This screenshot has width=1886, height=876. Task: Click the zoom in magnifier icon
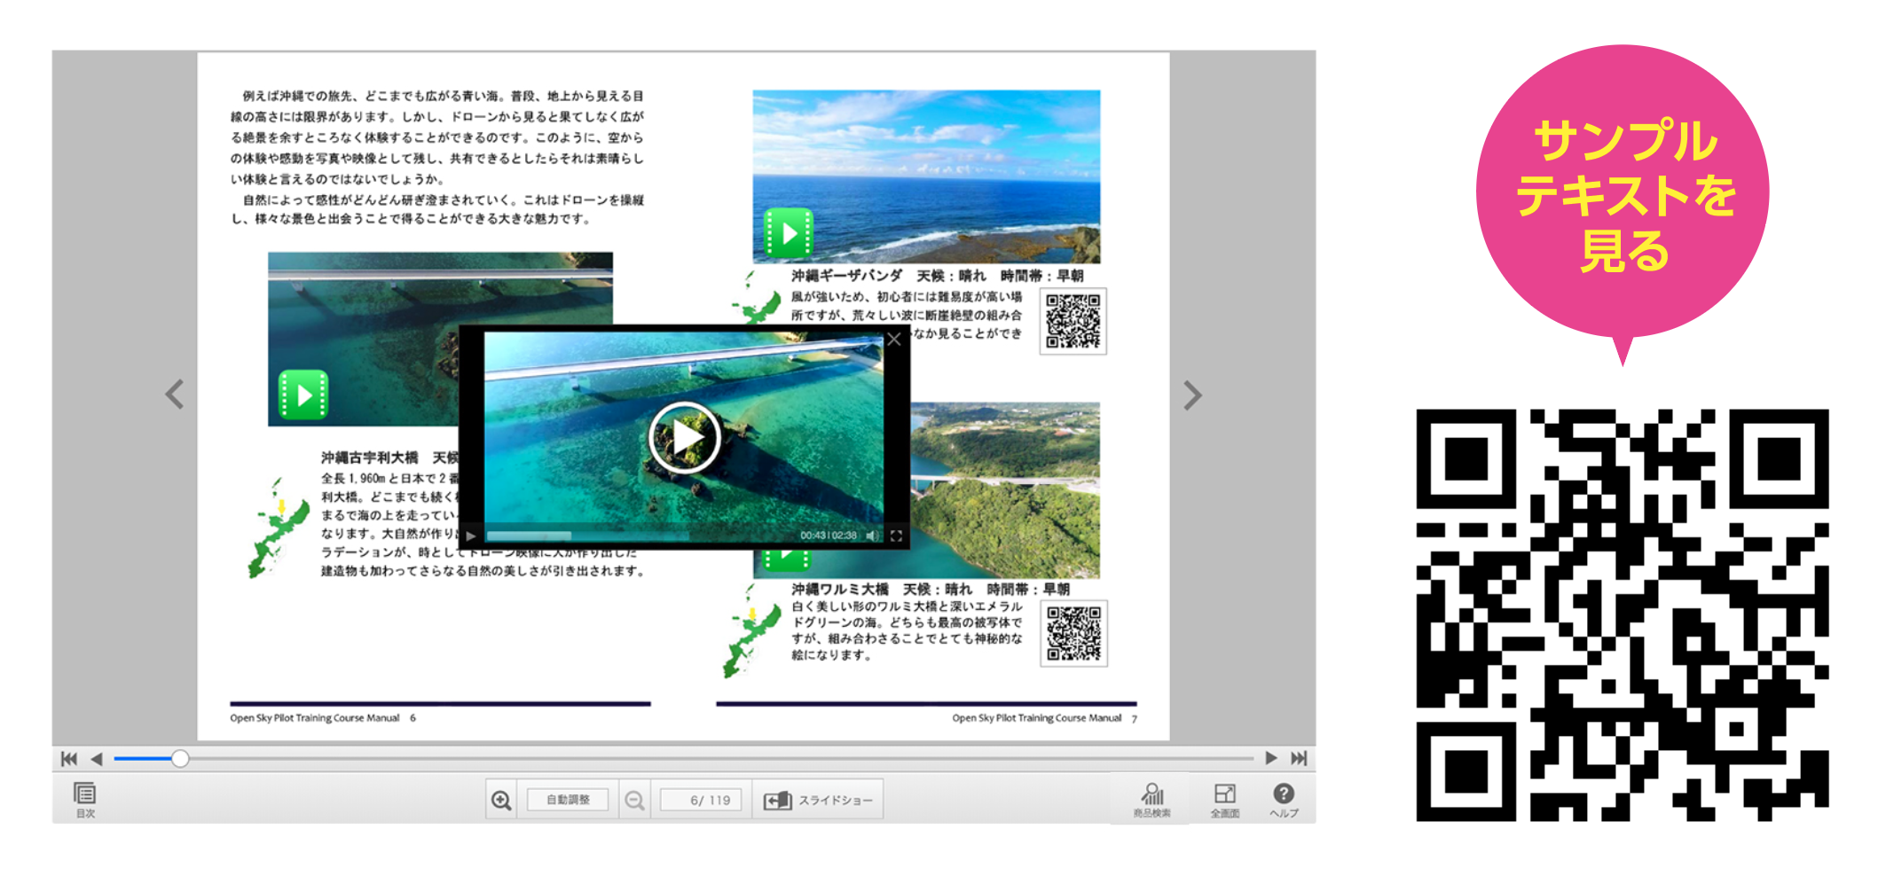[501, 801]
